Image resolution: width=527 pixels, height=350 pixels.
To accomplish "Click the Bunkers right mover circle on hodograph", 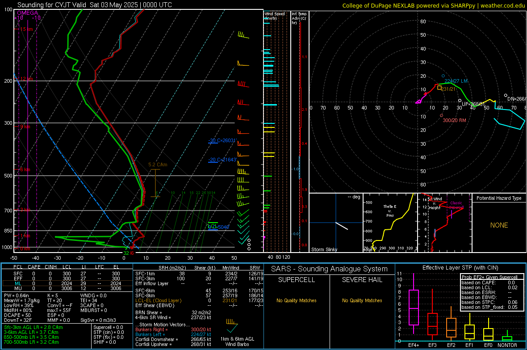I will click(441, 115).
